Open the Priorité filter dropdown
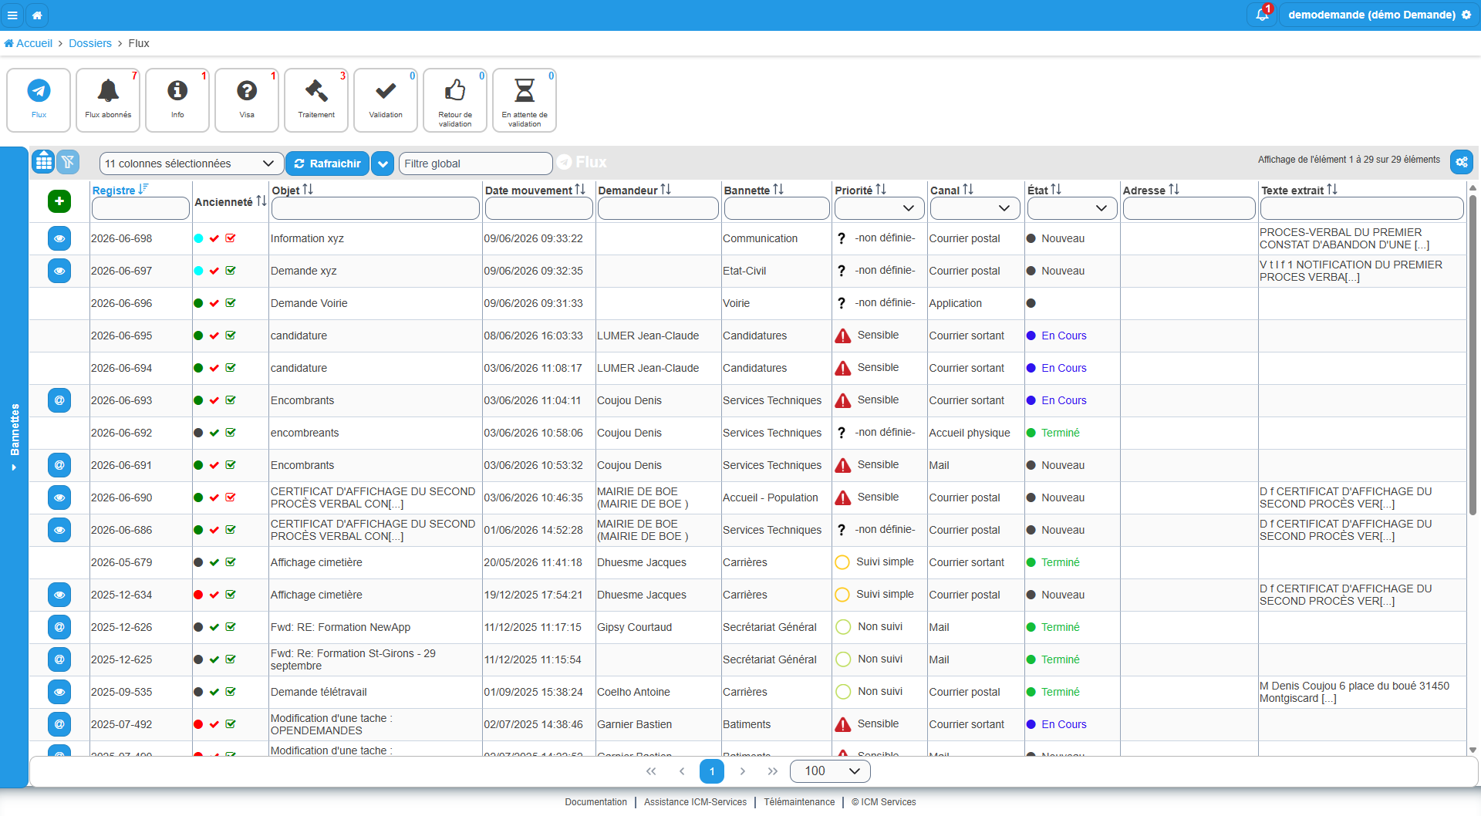 [x=879, y=208]
